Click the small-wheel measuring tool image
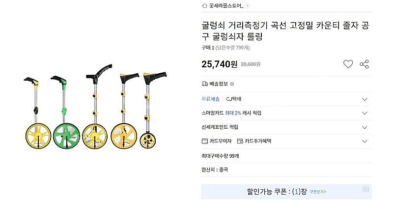This screenshot has height=201, width=393. [153, 110]
